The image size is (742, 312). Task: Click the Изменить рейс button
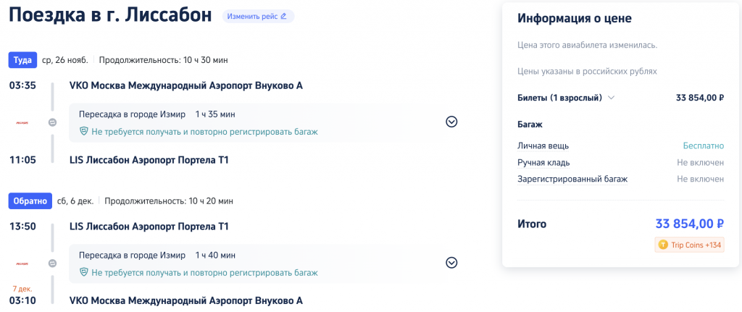point(257,16)
